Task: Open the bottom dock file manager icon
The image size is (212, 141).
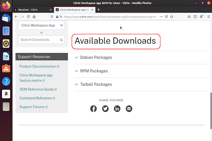Action: click(x=6, y=107)
